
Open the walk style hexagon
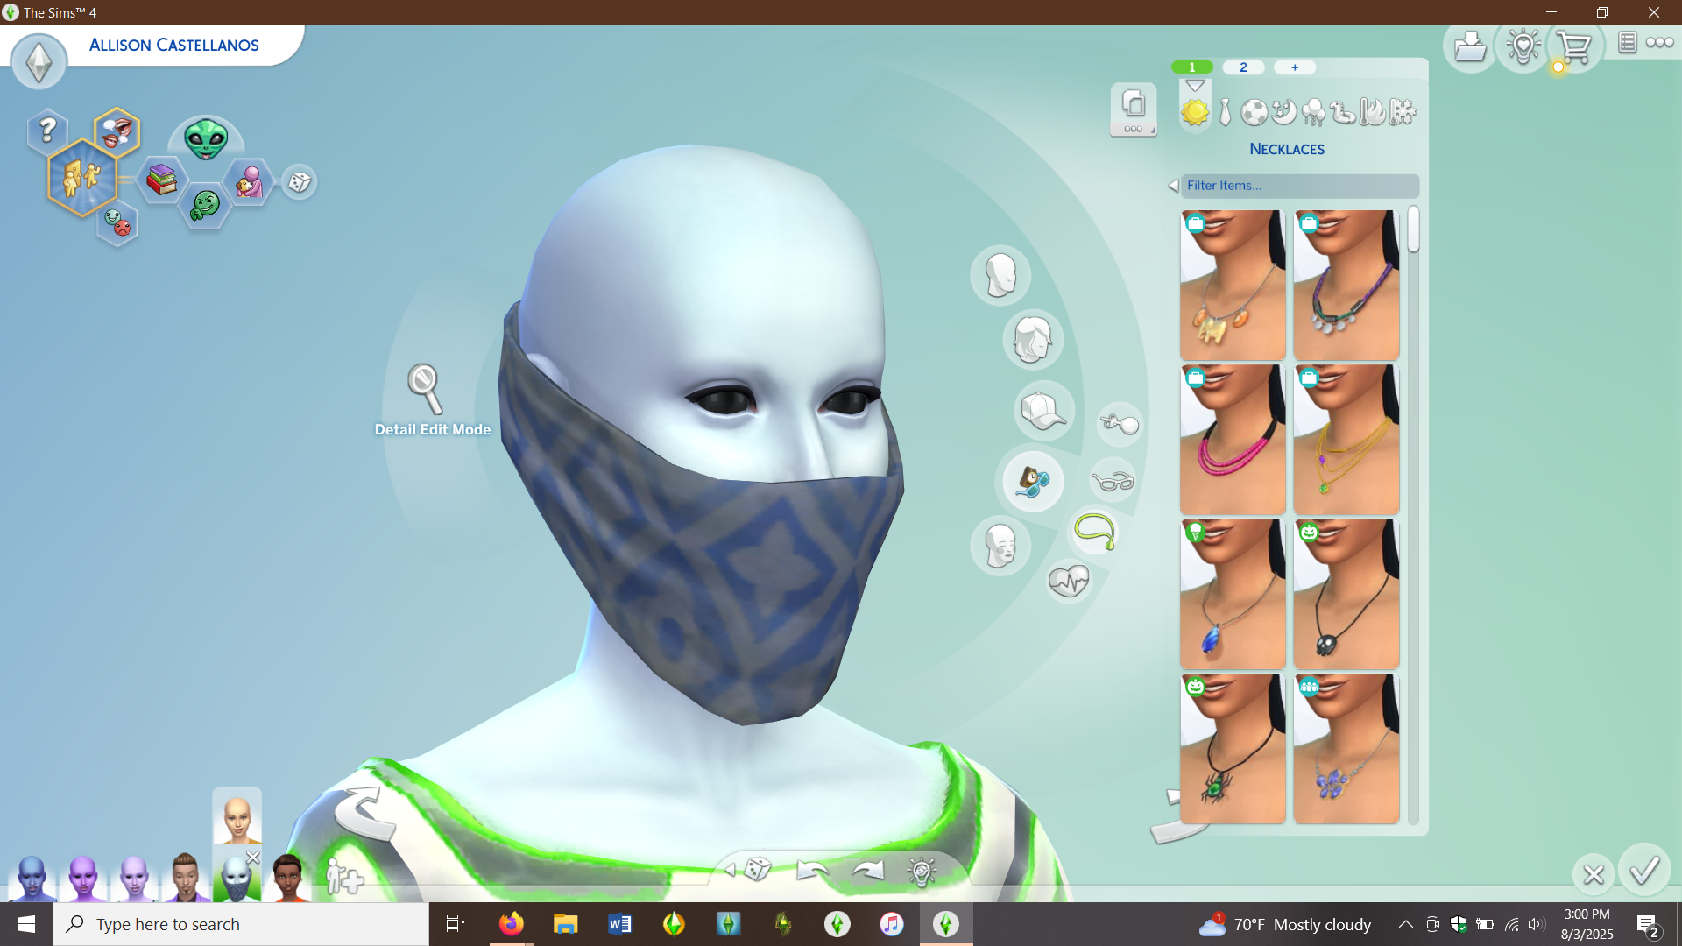click(81, 178)
